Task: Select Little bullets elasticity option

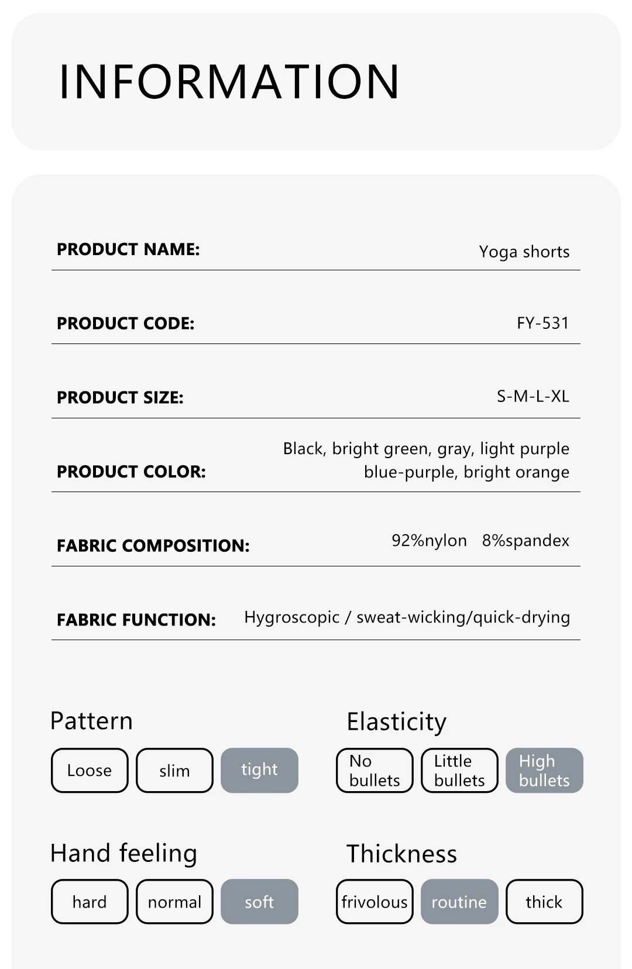Action: click(459, 770)
